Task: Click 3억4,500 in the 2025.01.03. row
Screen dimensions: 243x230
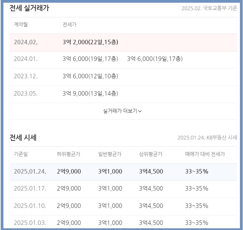Action: point(151,223)
